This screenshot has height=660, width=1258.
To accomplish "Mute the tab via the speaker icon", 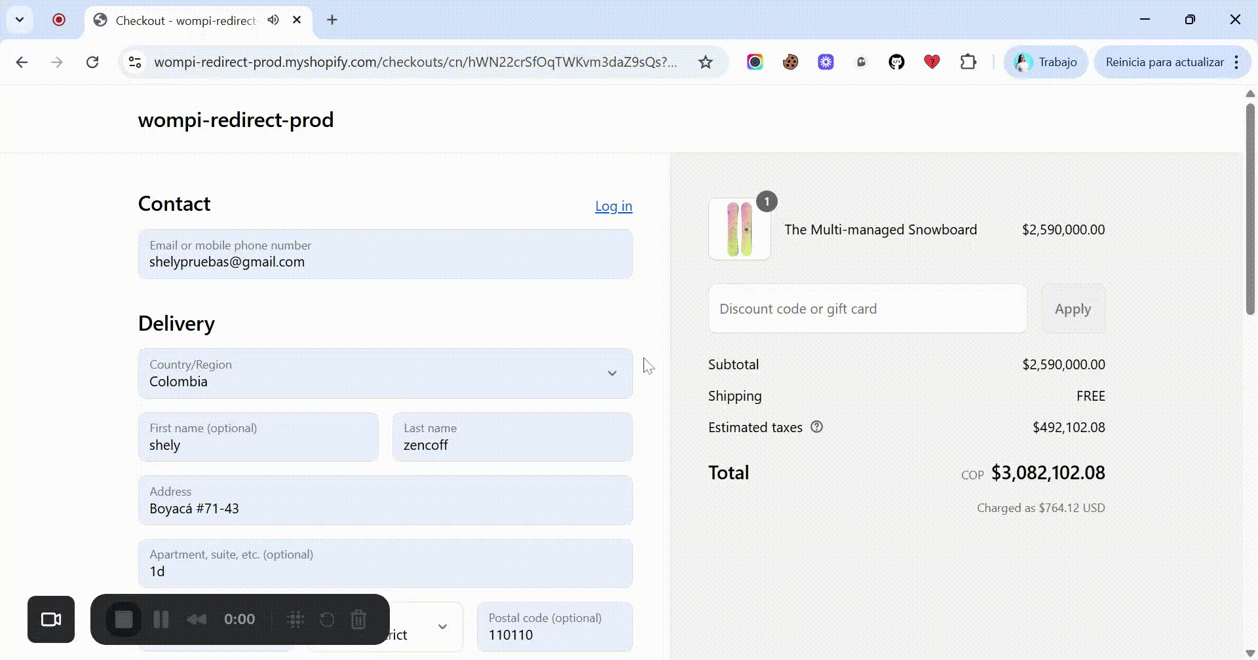I will coord(273,20).
